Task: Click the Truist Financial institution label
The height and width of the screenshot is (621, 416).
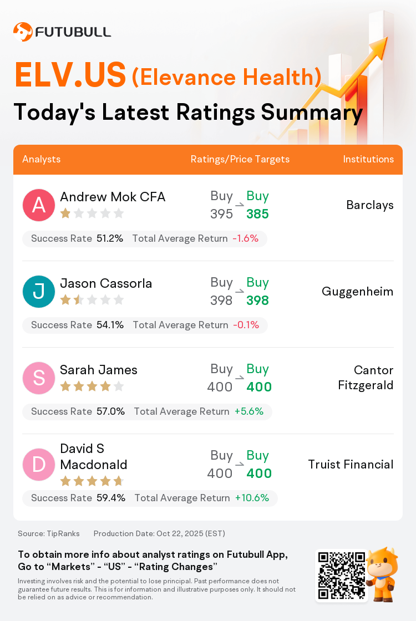Action: 351,465
